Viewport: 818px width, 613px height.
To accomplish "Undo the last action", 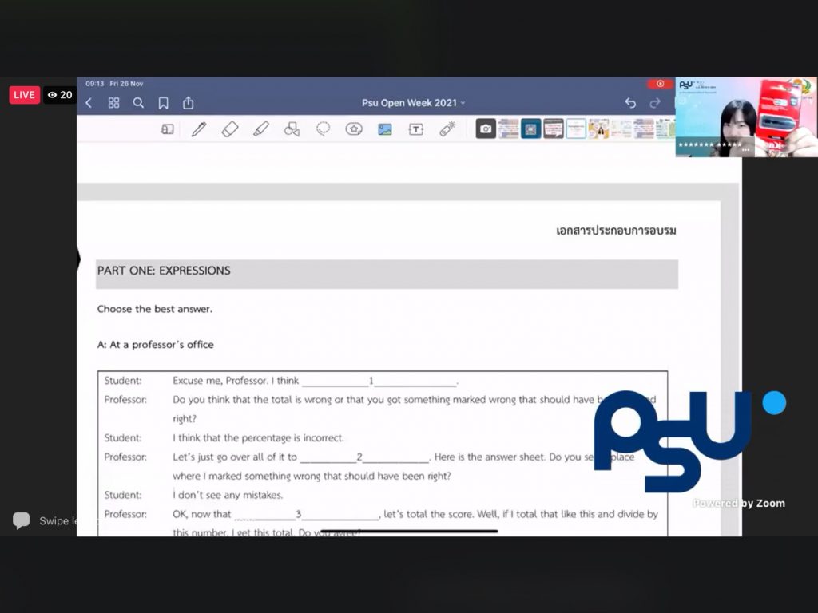I will tap(630, 103).
